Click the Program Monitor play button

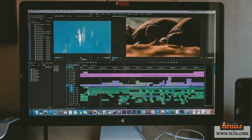pos(163,62)
